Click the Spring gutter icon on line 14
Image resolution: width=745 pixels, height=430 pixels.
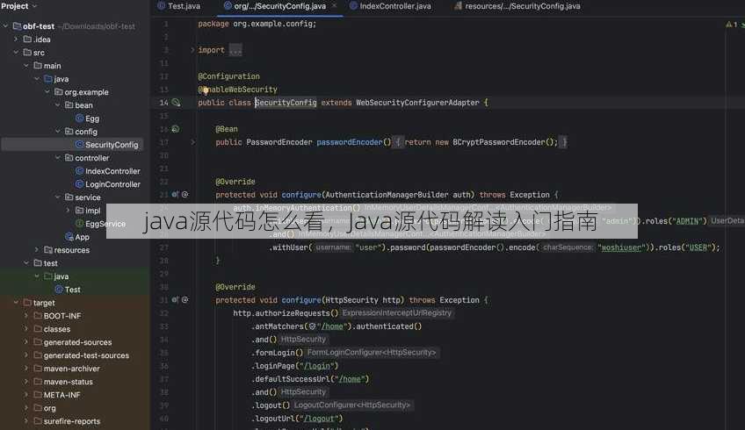[176, 103]
